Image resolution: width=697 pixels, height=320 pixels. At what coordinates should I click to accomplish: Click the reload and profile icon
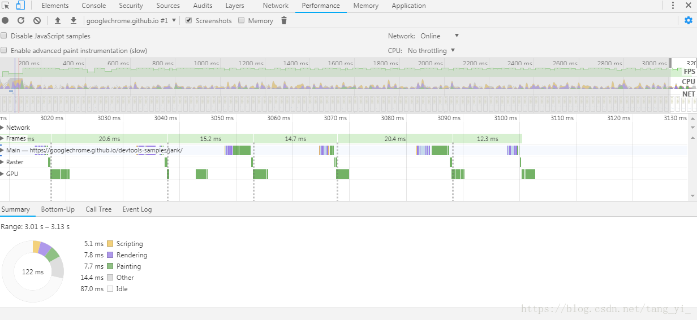click(21, 20)
